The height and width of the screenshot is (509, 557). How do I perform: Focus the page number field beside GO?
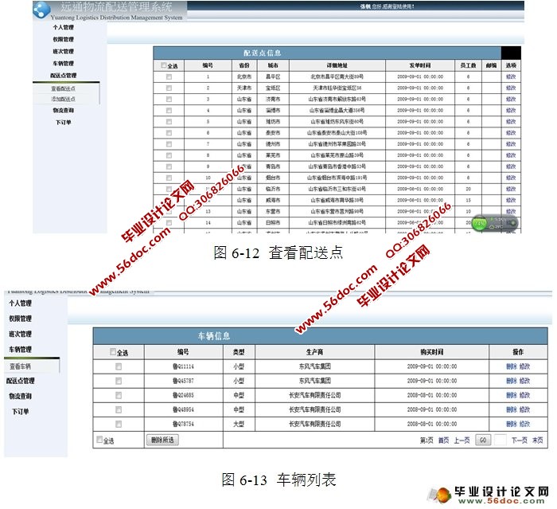501,440
